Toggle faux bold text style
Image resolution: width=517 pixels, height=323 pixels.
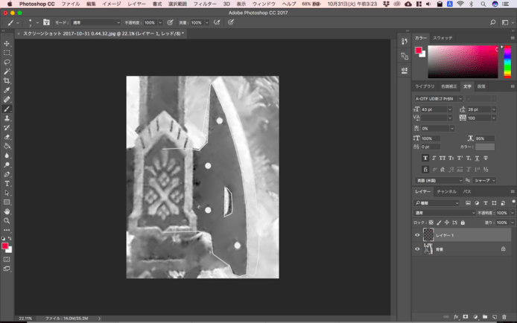[x=425, y=158]
